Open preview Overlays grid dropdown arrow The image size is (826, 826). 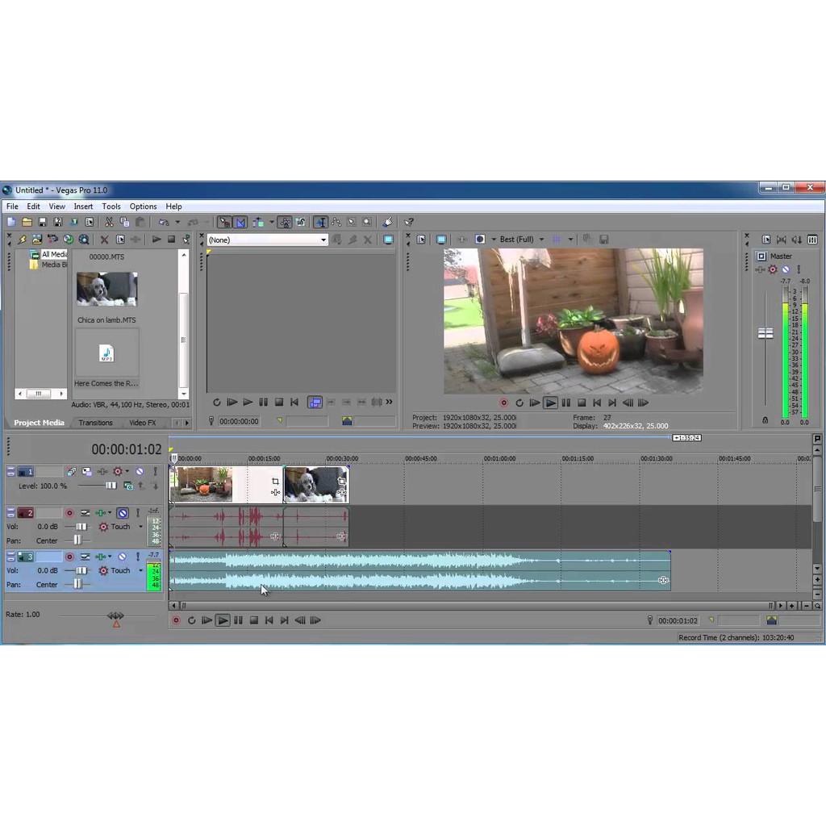point(570,240)
